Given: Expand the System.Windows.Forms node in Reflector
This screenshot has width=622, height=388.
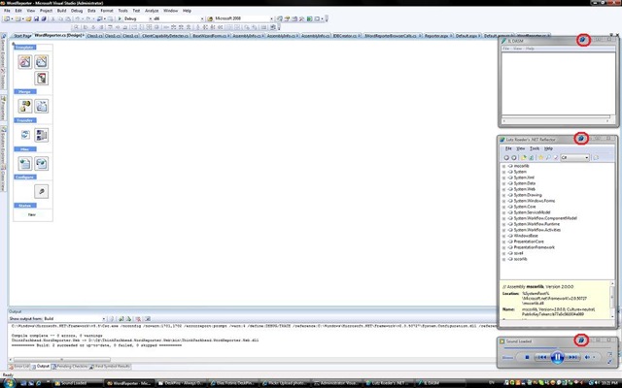Looking at the screenshot, I should point(504,201).
